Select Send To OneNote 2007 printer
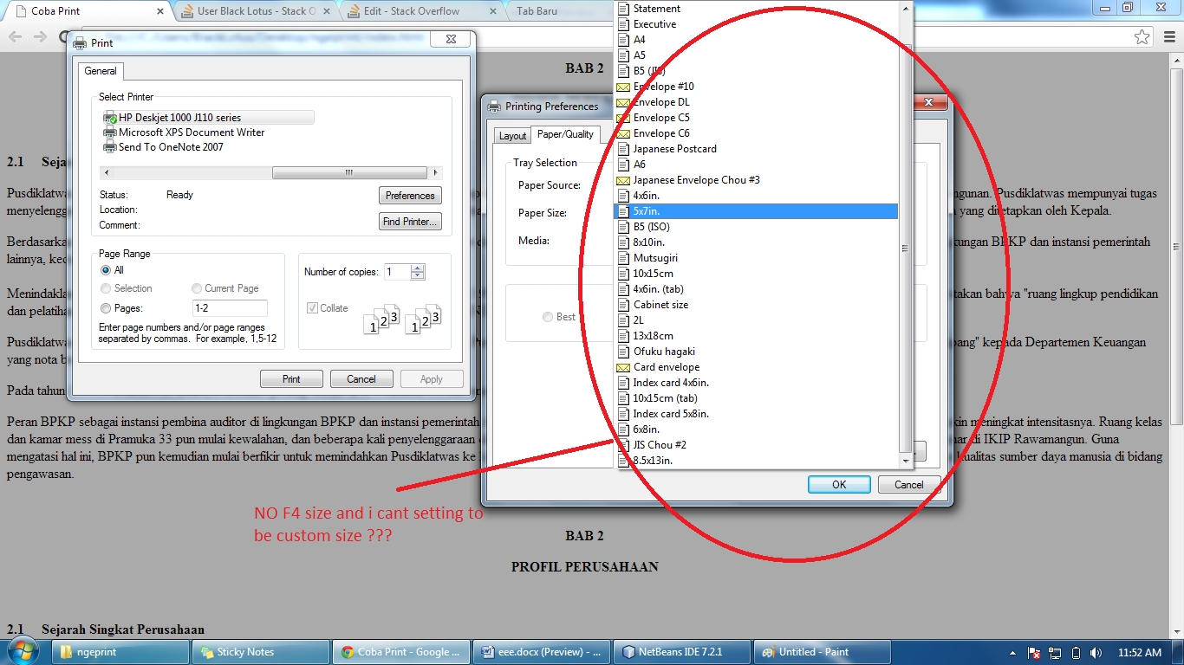 [x=163, y=147]
